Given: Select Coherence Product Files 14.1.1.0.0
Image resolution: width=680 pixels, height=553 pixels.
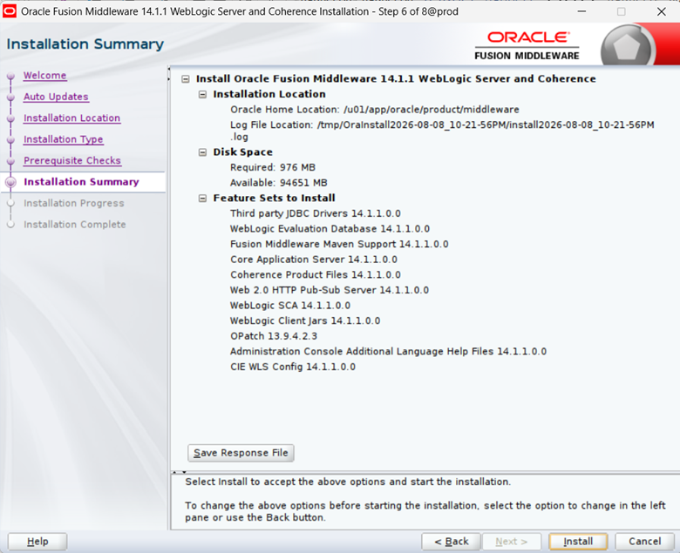Looking at the screenshot, I should click(x=316, y=275).
